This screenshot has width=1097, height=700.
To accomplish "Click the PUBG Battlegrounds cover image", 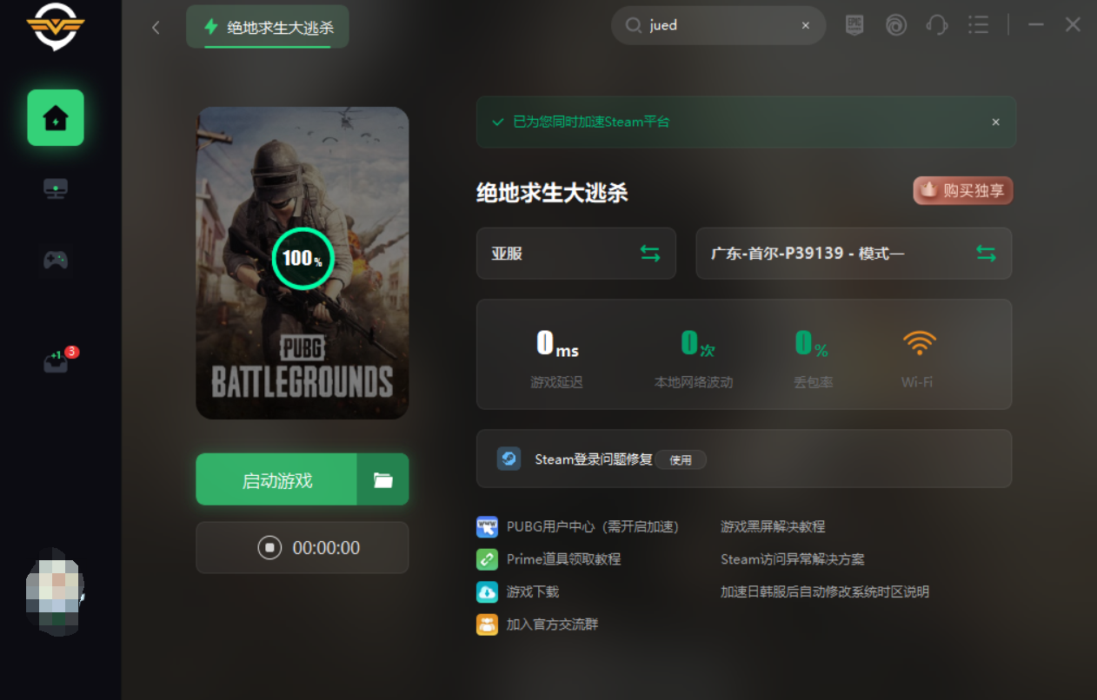I will 303,263.
